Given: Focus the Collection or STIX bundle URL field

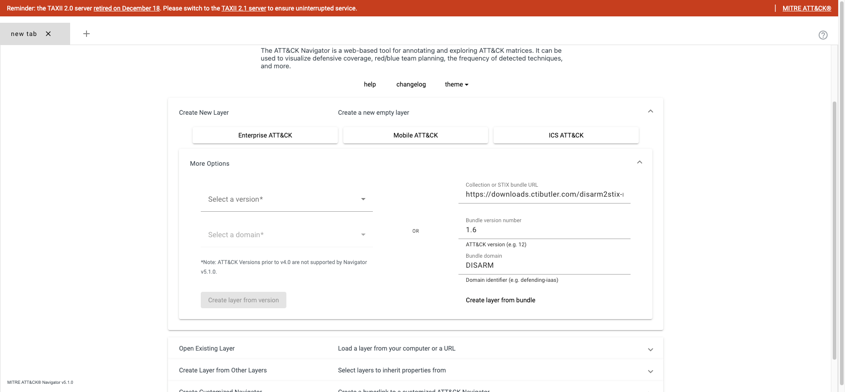Looking at the screenshot, I should click(x=544, y=194).
